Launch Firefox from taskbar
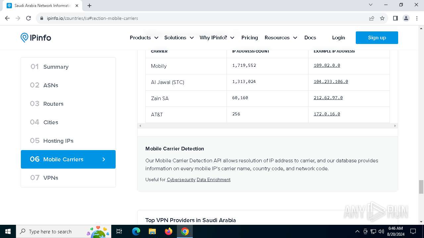The image size is (424, 238). (168, 231)
